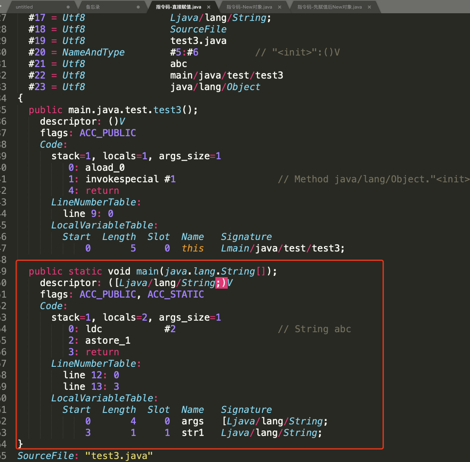This screenshot has height=462, width=470.
Task: Click the aload_0 instruction
Action: 105,167
